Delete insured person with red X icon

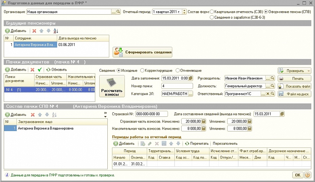(33, 114)
